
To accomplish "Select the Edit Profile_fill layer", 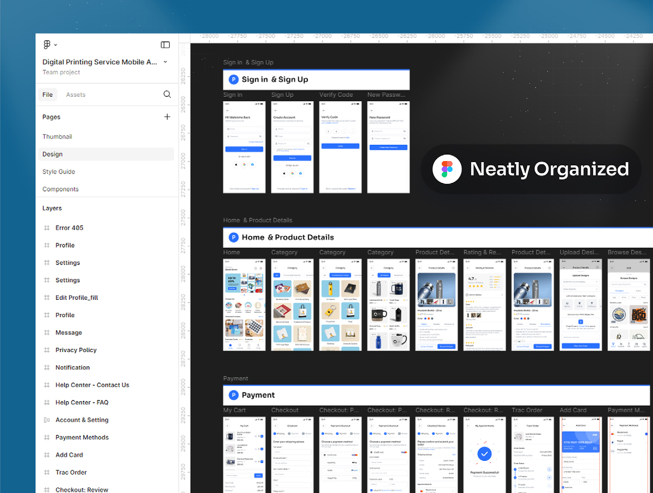I will point(77,298).
